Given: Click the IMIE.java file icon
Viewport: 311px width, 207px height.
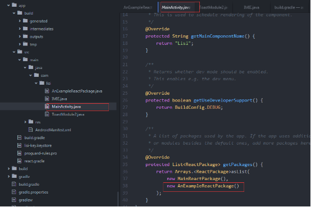Looking at the screenshot, I should [47, 99].
